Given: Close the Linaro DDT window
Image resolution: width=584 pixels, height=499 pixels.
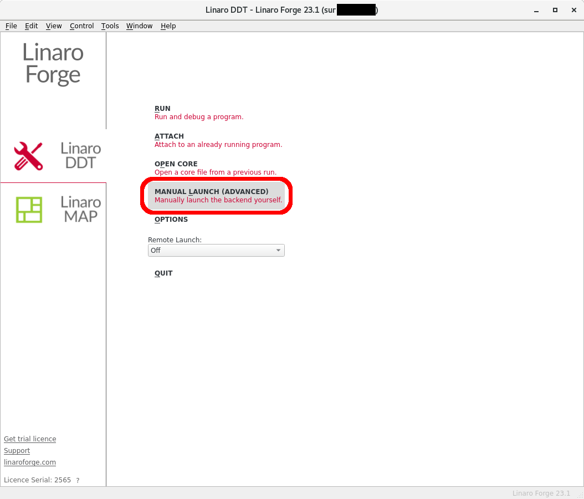Looking at the screenshot, I should (x=574, y=10).
